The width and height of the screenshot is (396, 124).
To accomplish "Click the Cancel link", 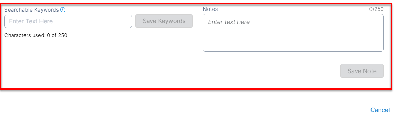I will click(x=380, y=110).
